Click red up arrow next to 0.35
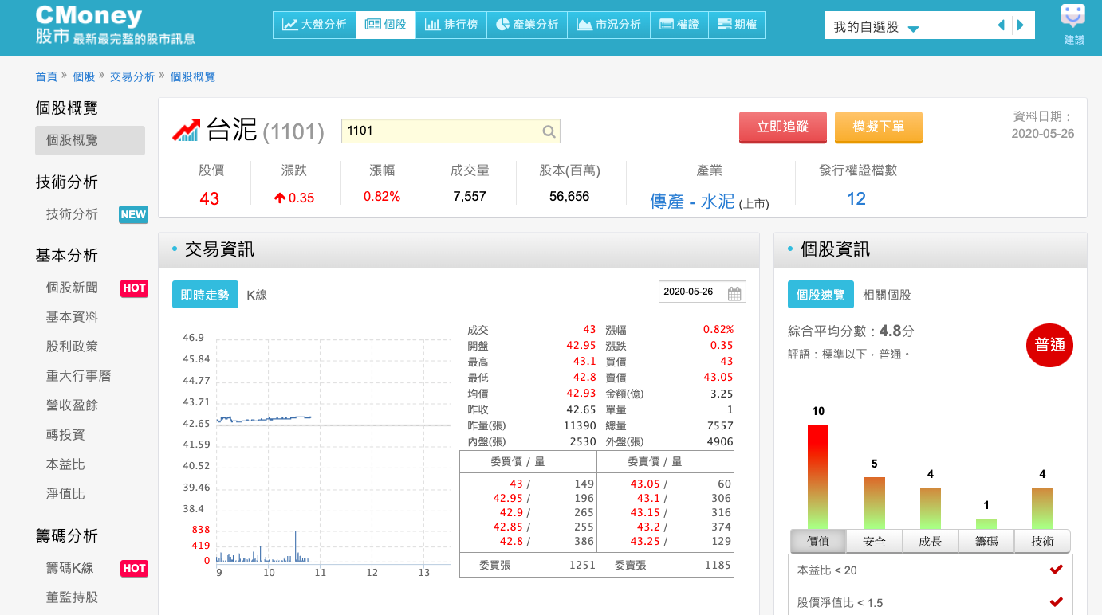Viewport: 1102px width, 615px height. (279, 198)
